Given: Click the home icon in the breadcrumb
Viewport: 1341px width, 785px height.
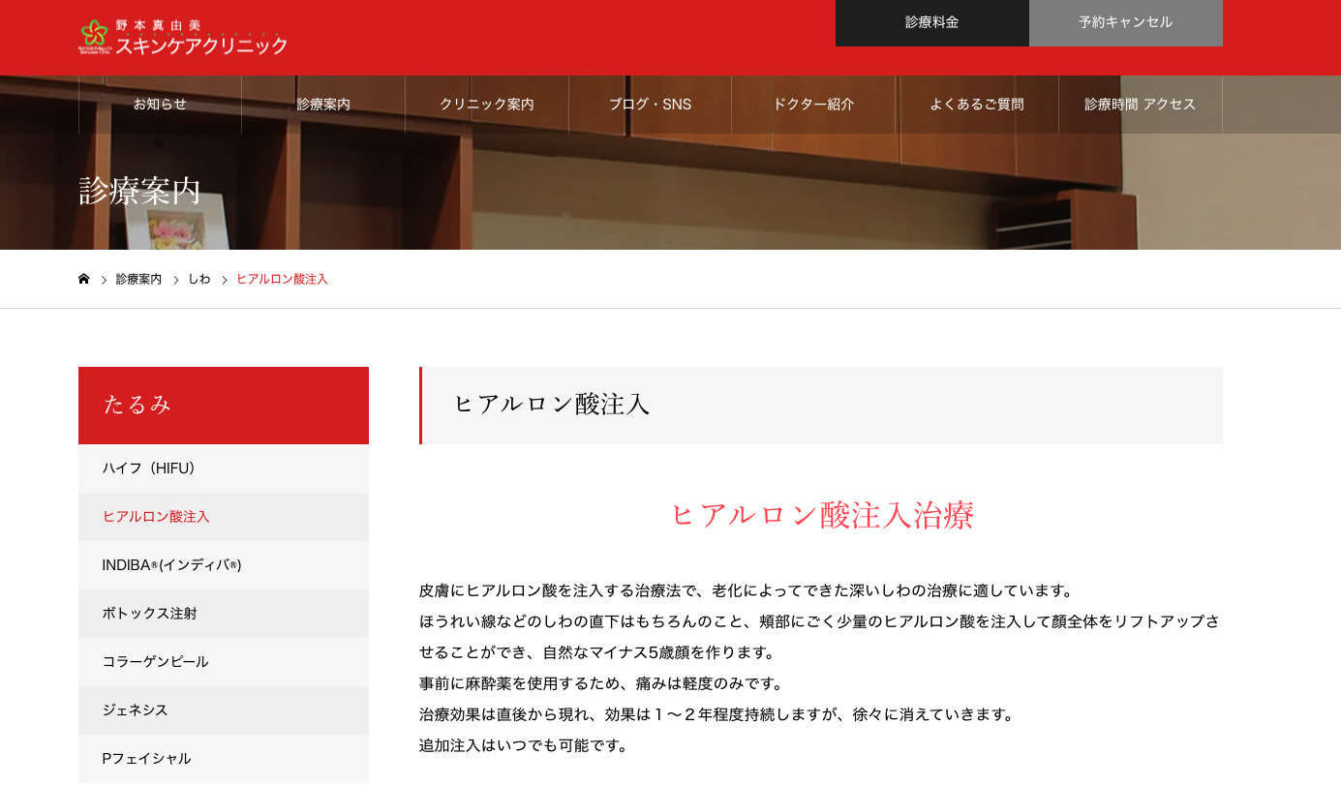Looking at the screenshot, I should (83, 278).
